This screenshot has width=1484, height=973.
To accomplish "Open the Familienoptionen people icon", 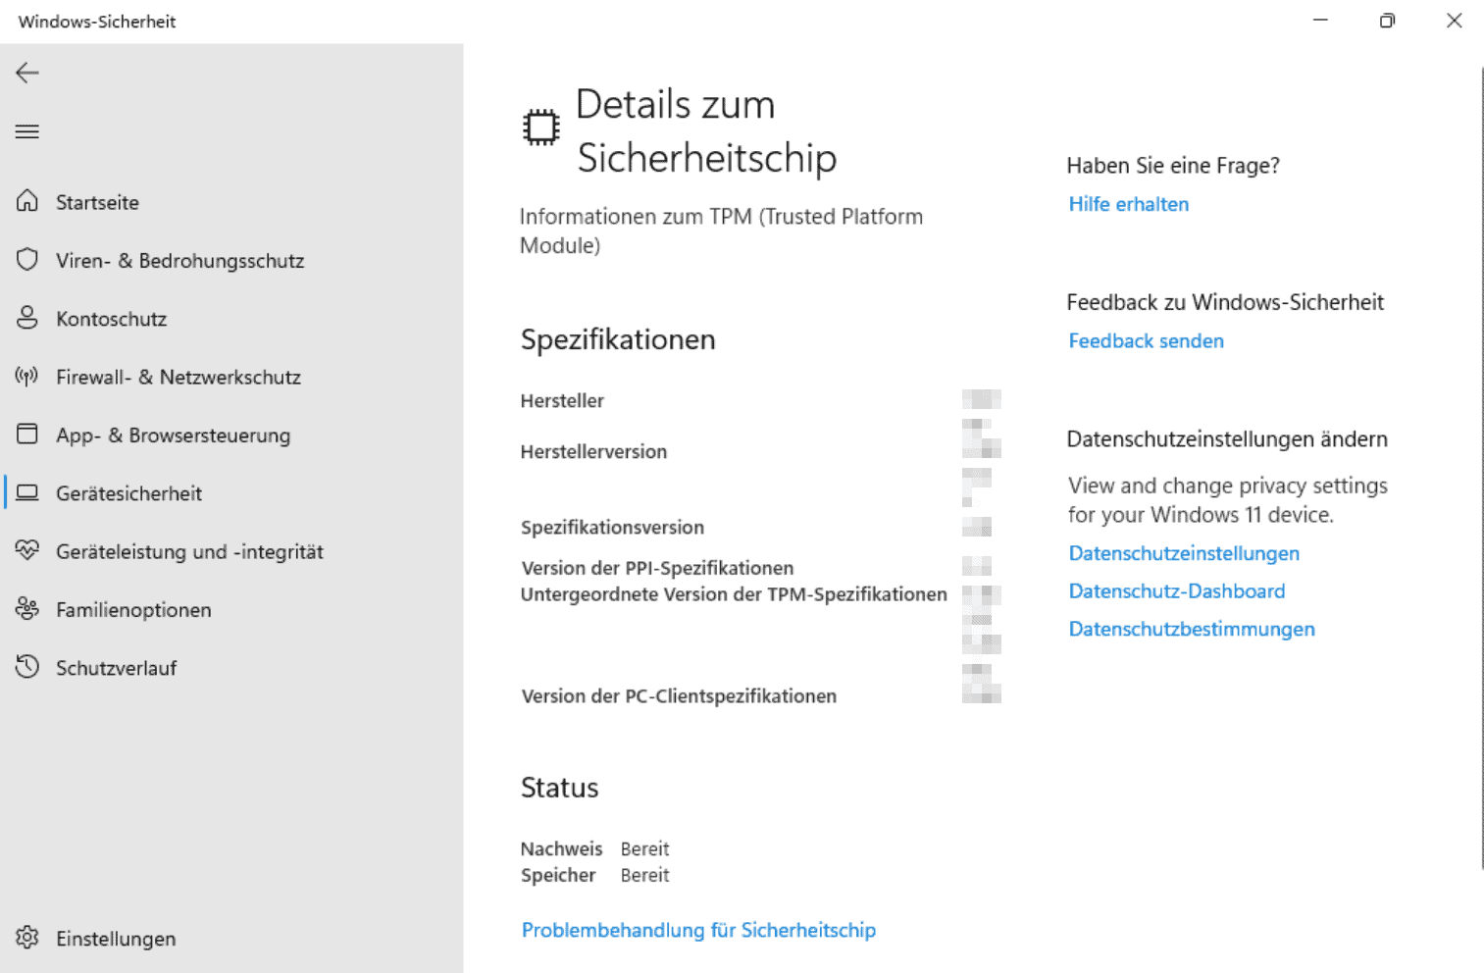I will (x=27, y=609).
